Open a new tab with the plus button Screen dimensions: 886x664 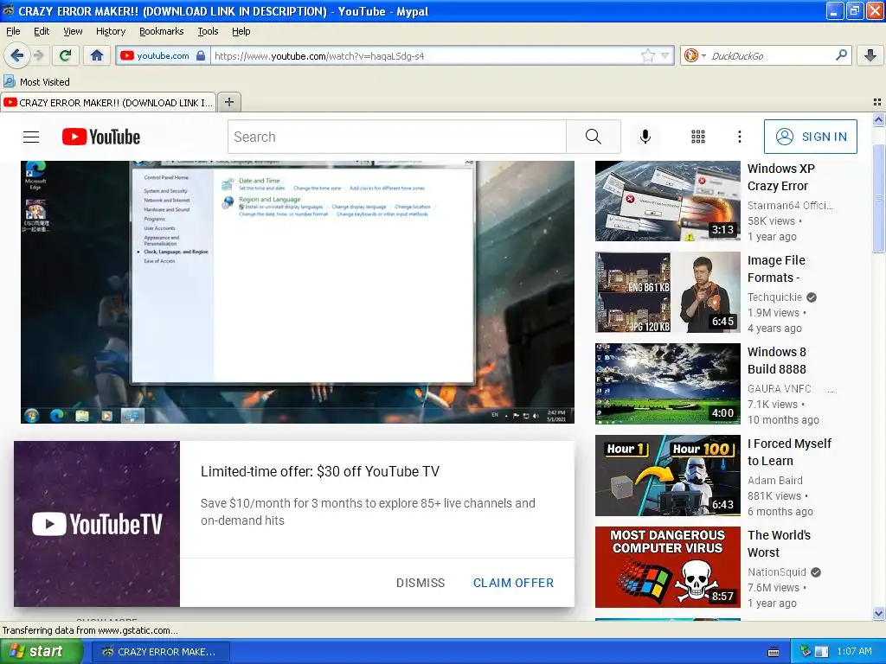coord(228,102)
